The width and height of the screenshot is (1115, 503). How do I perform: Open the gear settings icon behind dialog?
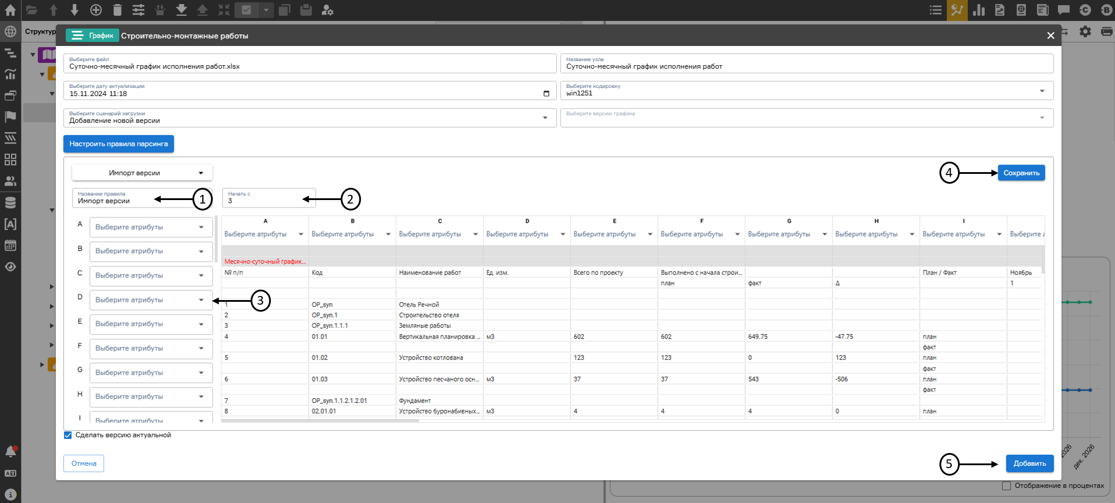pos(1085,31)
